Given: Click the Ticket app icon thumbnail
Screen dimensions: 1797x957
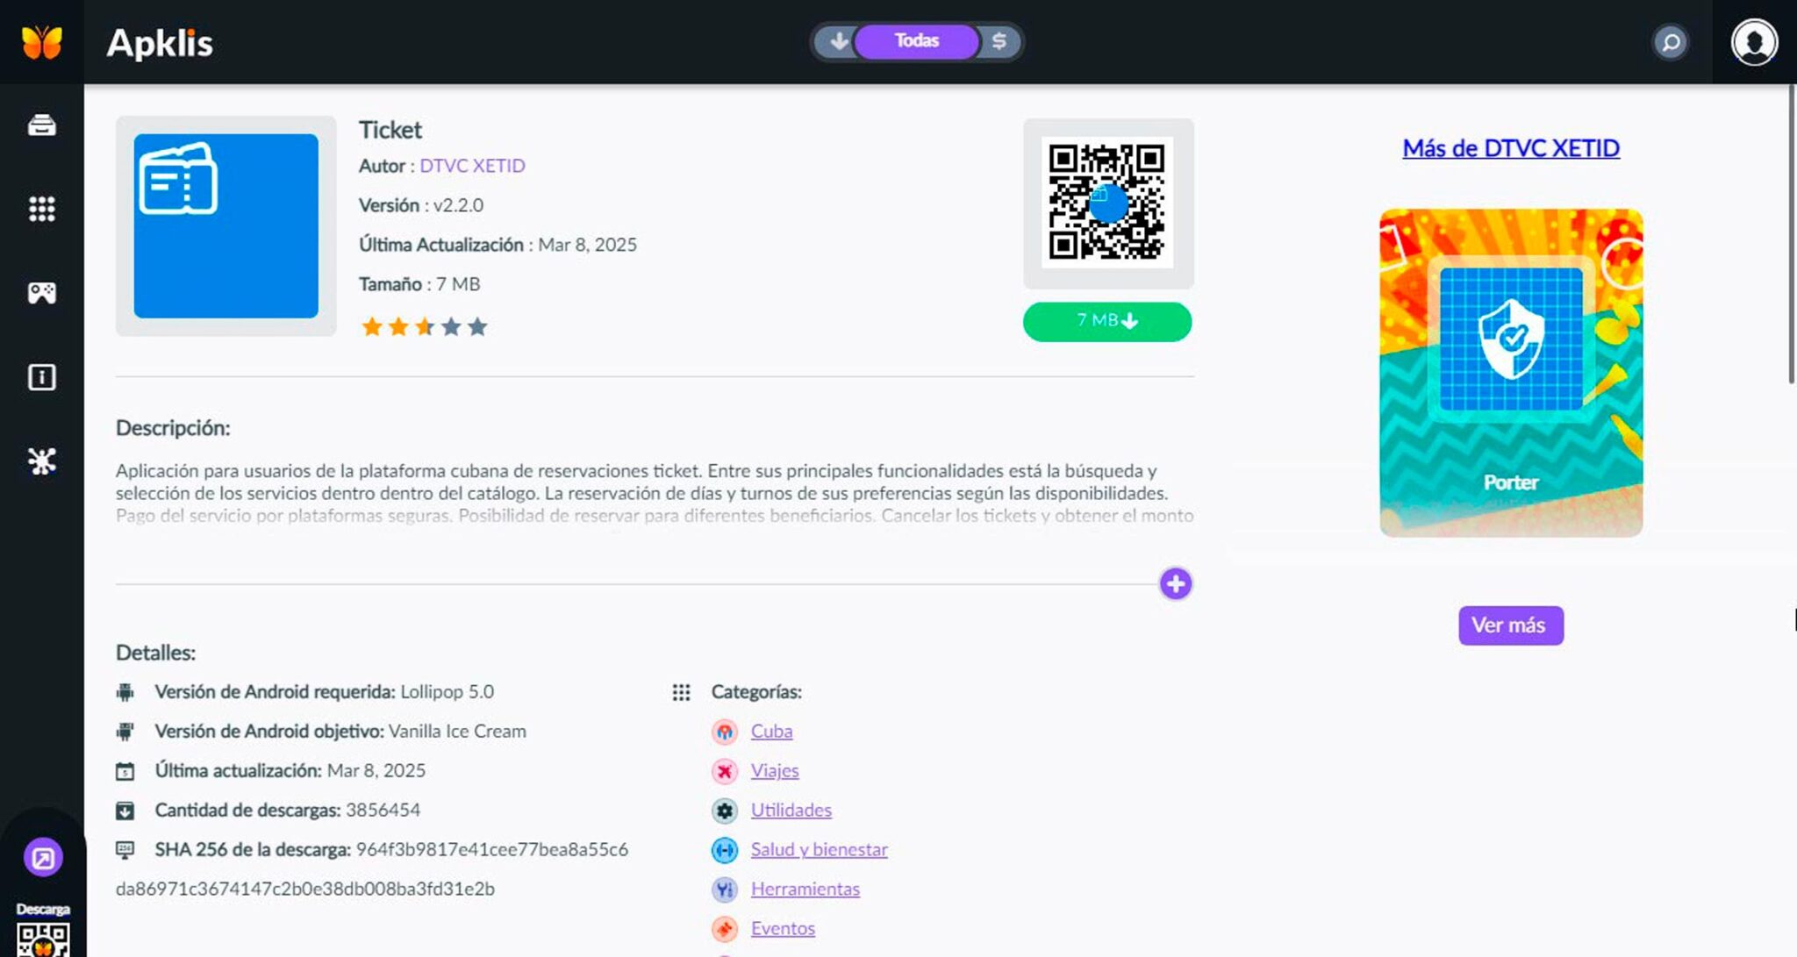Looking at the screenshot, I should [x=226, y=225].
